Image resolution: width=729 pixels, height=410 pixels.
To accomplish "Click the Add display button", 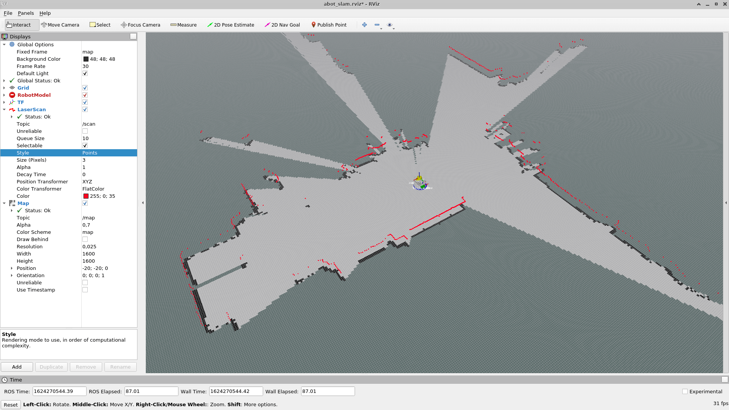I will (17, 367).
